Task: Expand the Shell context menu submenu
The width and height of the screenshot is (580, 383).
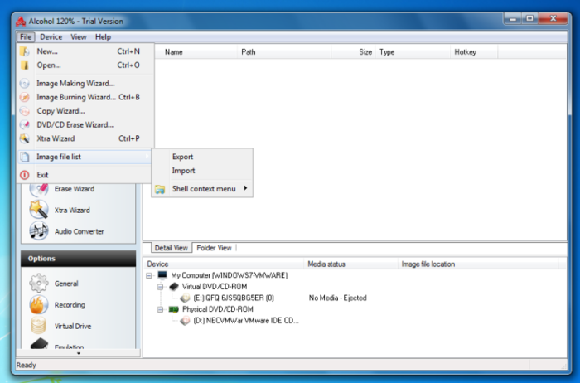Action: click(202, 189)
